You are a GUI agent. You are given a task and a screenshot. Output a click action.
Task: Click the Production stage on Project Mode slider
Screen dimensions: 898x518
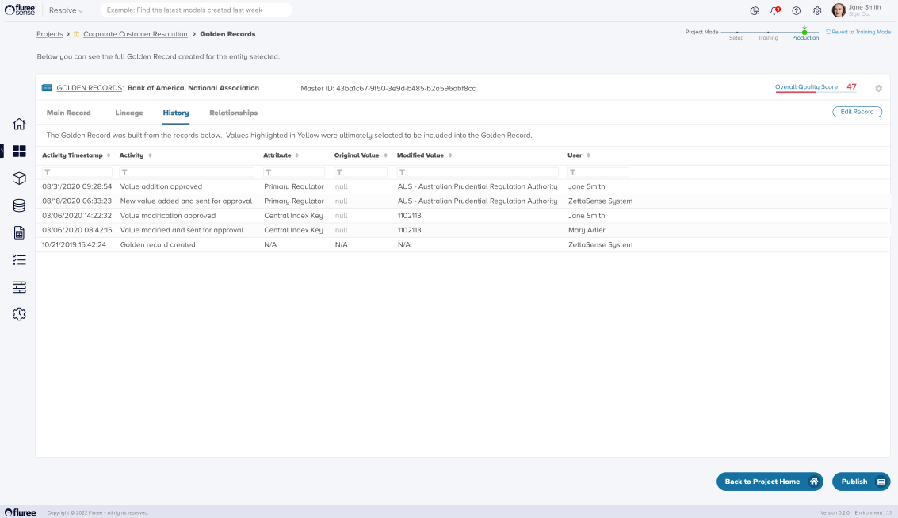click(x=804, y=33)
